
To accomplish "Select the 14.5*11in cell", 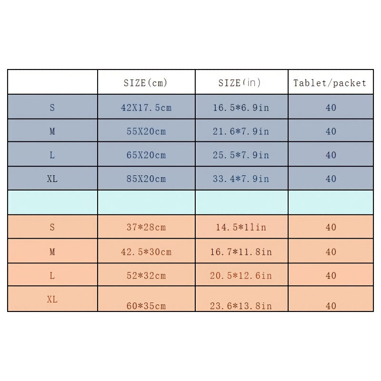I will 241,228.
